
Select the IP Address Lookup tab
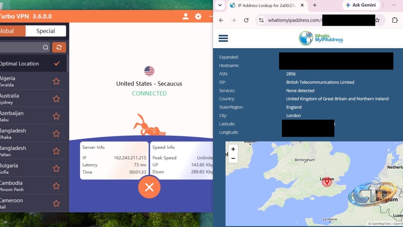click(x=266, y=6)
